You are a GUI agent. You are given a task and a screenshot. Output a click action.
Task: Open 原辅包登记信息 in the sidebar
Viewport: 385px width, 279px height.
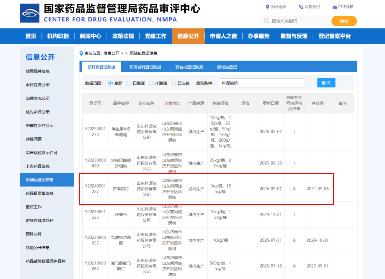tap(47, 180)
